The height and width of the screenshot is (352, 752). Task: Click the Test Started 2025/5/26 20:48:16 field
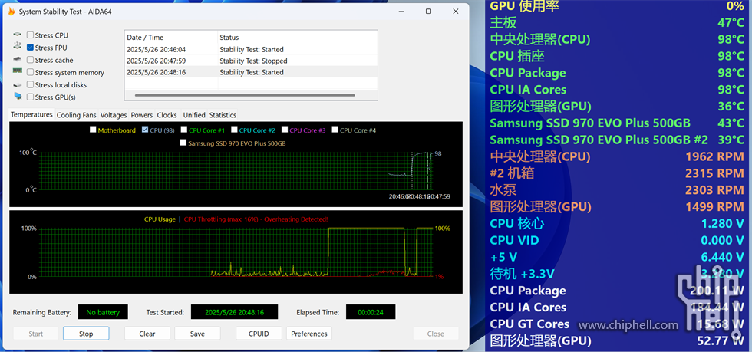(234, 312)
